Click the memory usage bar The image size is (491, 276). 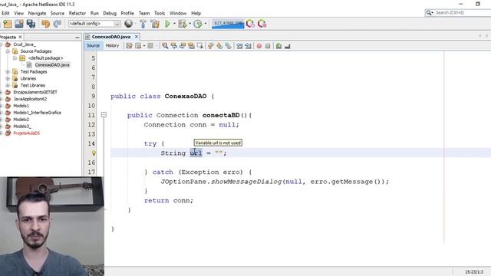pos(228,24)
